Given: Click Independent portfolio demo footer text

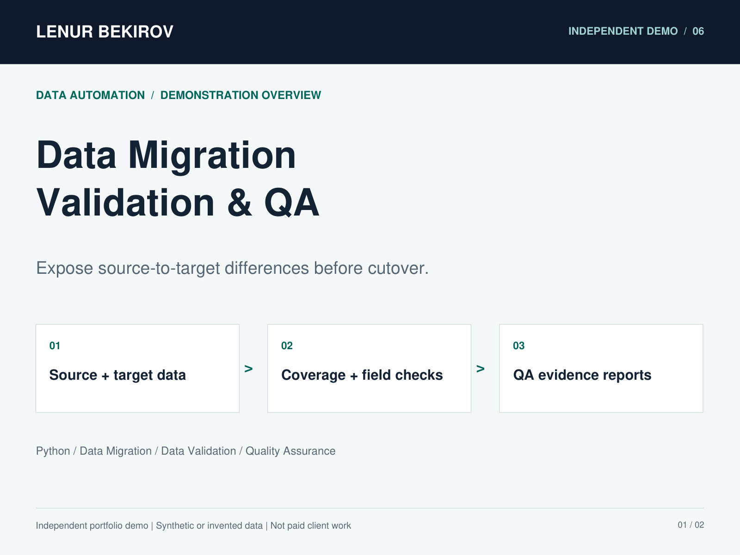Looking at the screenshot, I should [92, 526].
